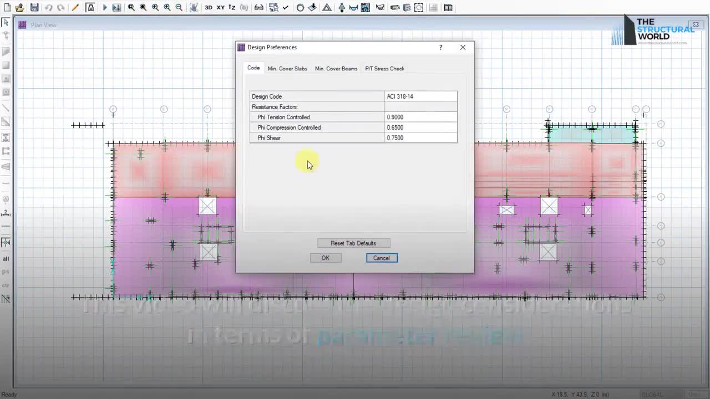Confirm Design Preferences with OK
Viewport: 710px width, 399px height.
pos(325,258)
